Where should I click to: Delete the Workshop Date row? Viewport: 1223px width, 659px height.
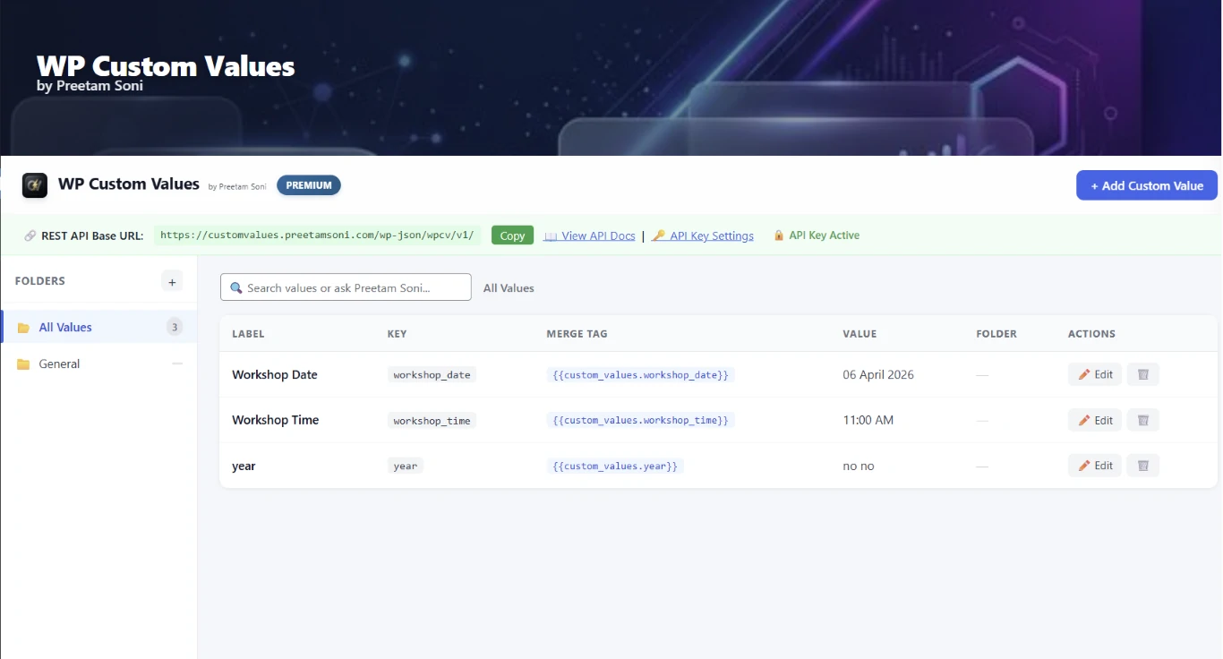1142,374
